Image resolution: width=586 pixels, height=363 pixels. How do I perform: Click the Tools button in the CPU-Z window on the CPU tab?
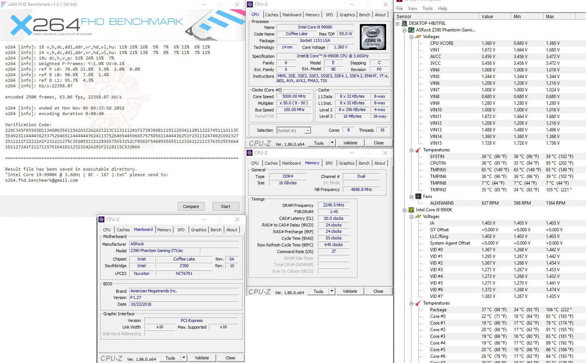coord(318,143)
